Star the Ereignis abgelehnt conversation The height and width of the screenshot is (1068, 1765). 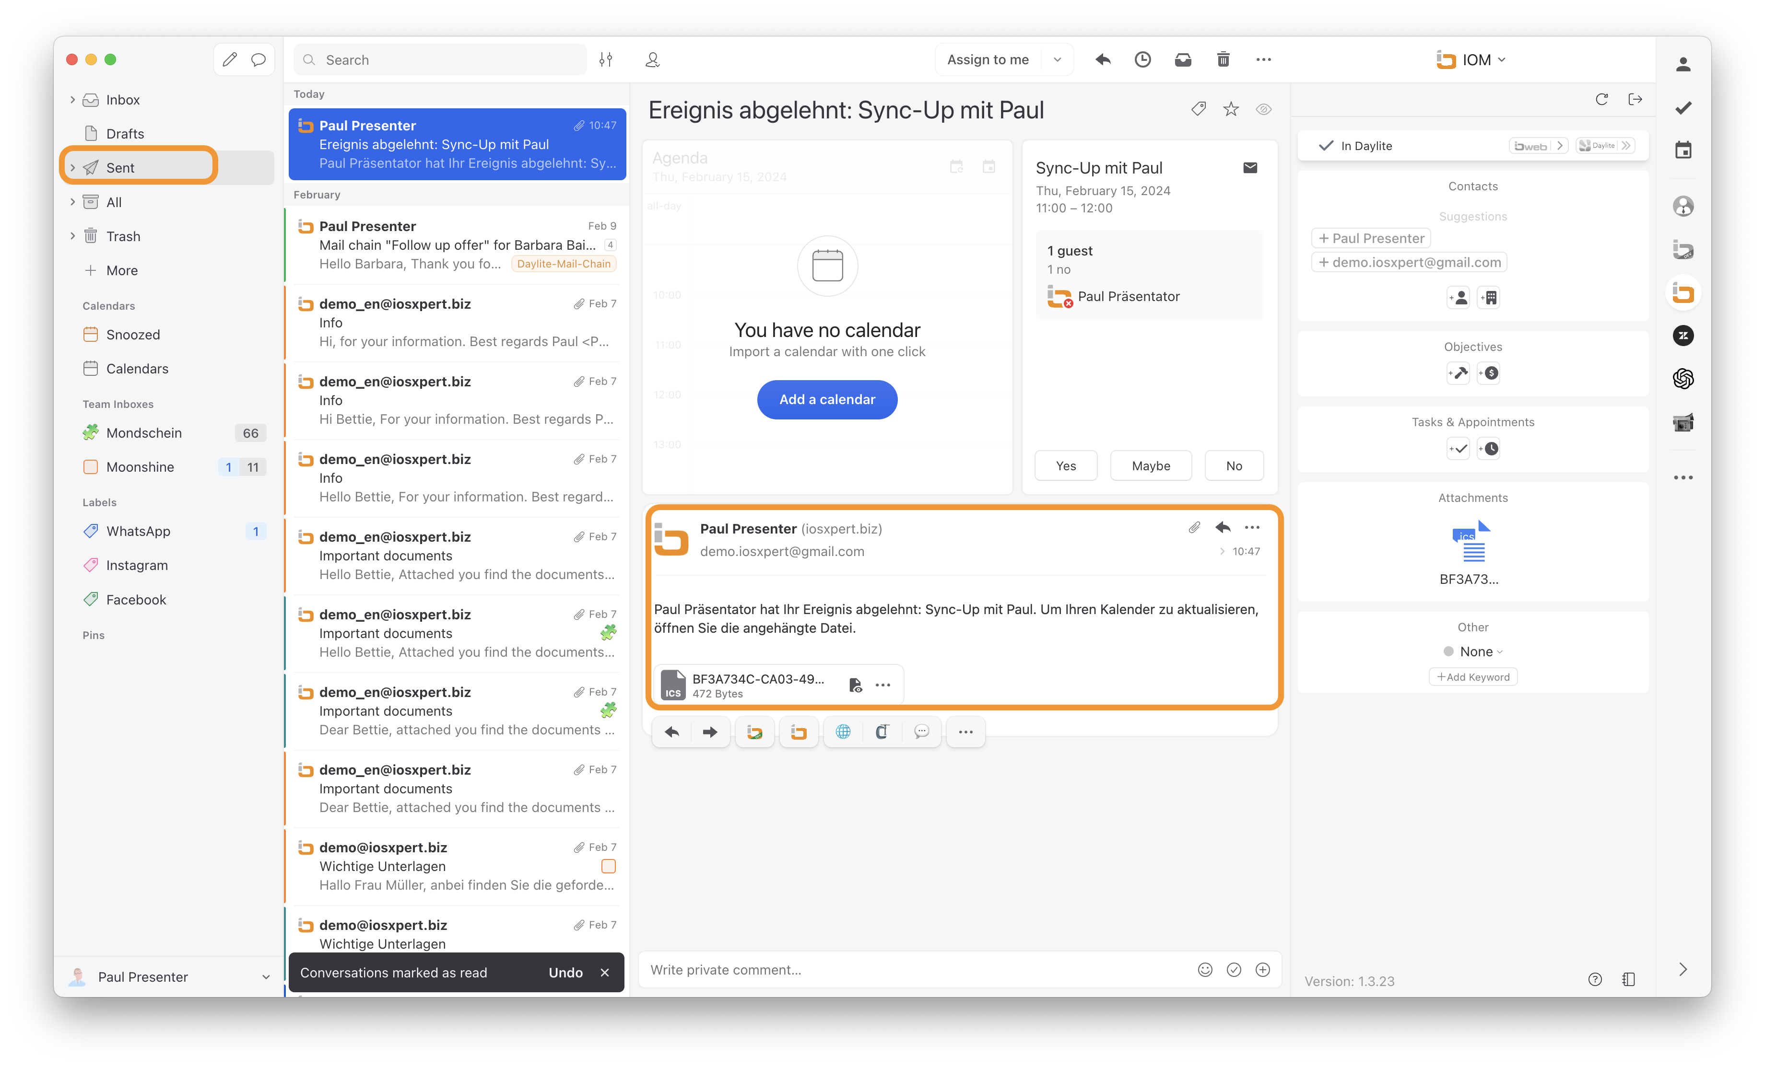click(x=1231, y=109)
